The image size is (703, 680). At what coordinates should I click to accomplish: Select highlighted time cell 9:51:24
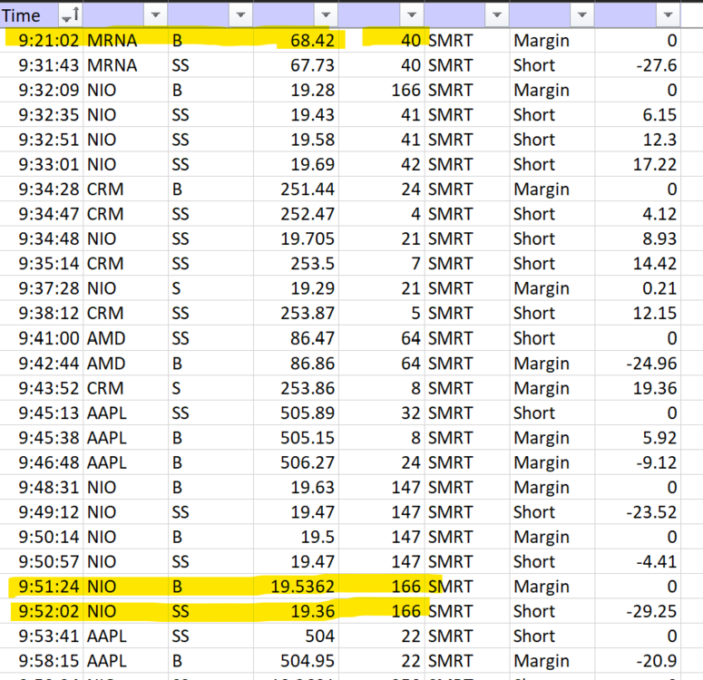(x=42, y=587)
